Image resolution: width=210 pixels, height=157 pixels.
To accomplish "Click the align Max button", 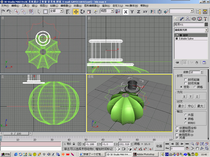I will pos(200,106).
